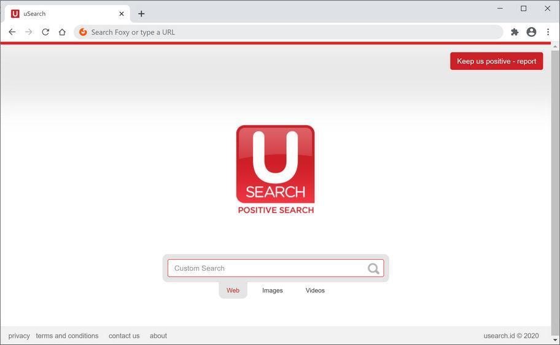Open the terms and conditions link
Viewport: 560px width, 345px height.
tap(67, 336)
